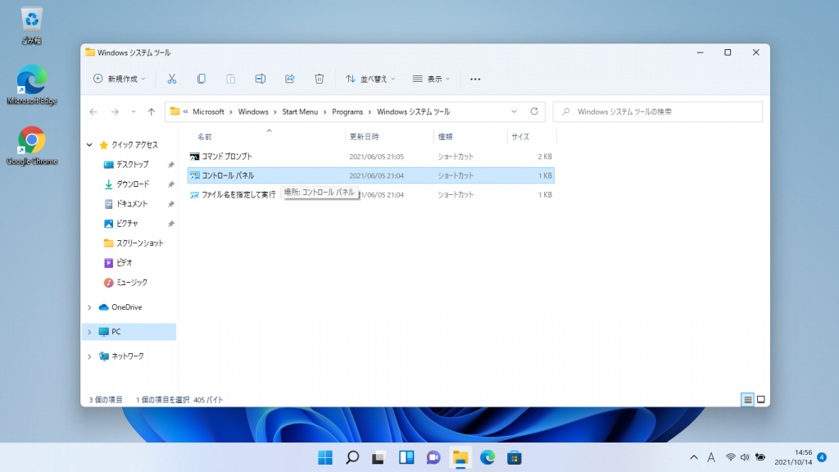Show hidden system tray icons
Image resolution: width=839 pixels, height=472 pixels.
694,457
